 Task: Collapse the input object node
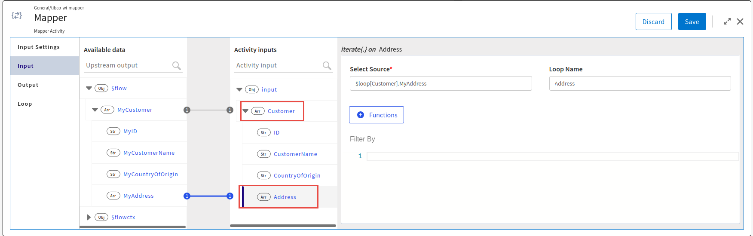[239, 89]
